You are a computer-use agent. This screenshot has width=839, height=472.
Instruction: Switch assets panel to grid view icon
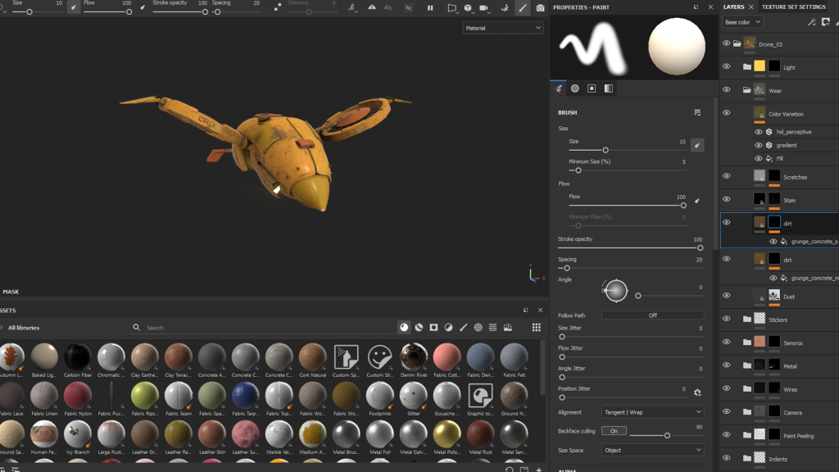point(536,328)
